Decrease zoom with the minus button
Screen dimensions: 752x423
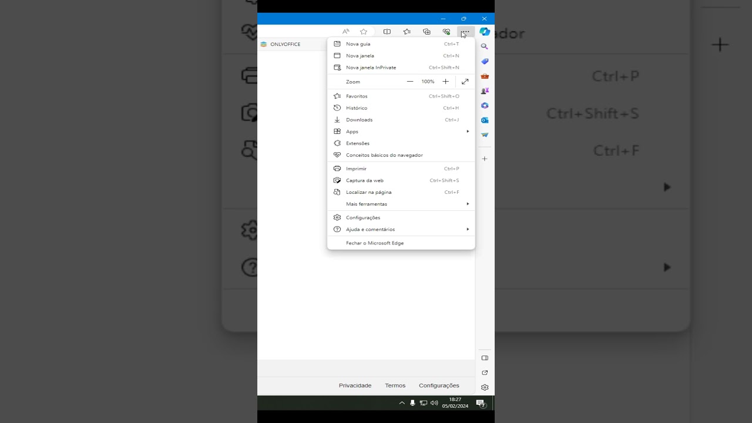pos(410,82)
